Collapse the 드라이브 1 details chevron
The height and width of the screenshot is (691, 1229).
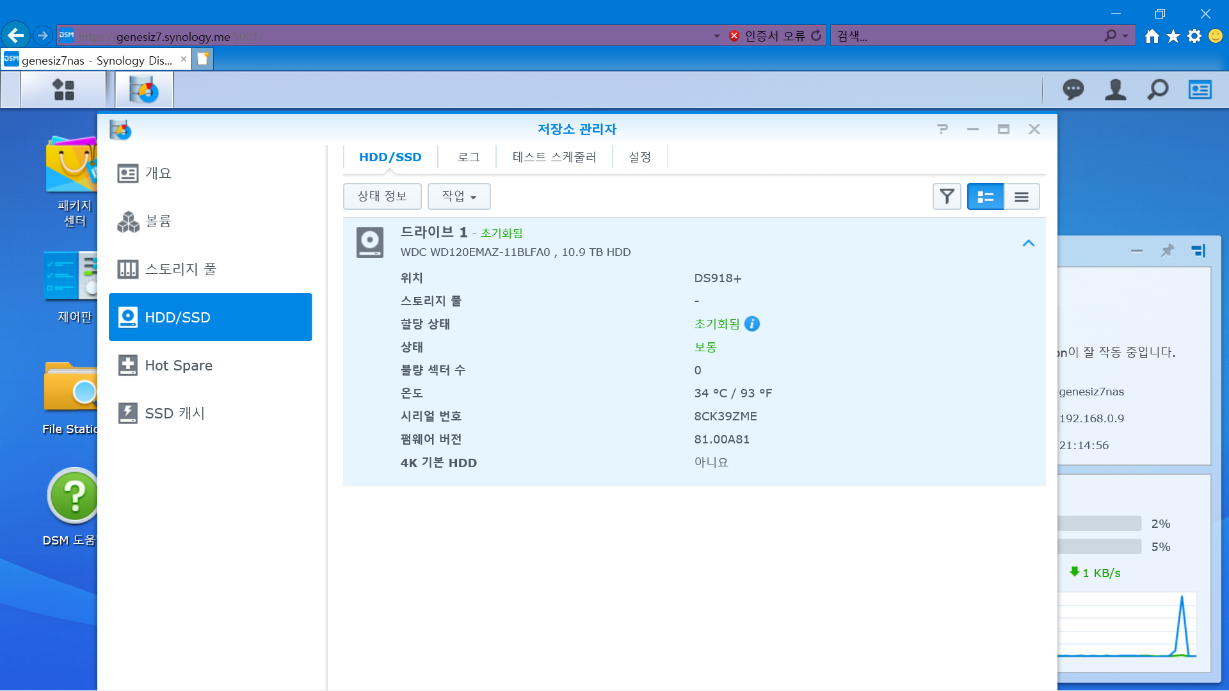tap(1028, 243)
